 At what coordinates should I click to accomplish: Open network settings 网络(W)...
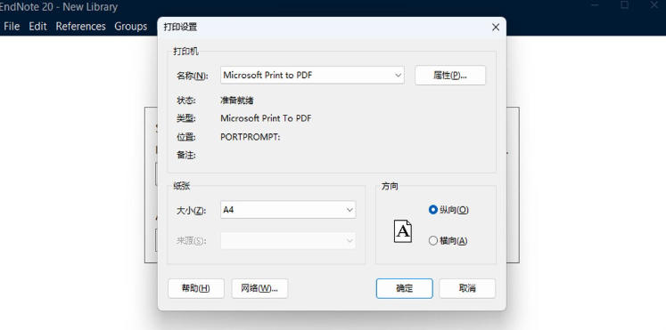[259, 288]
